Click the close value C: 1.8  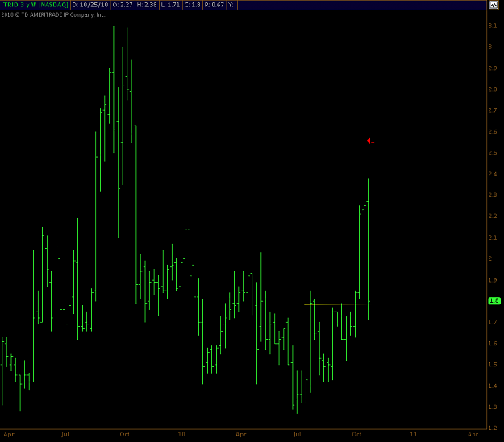click(193, 5)
